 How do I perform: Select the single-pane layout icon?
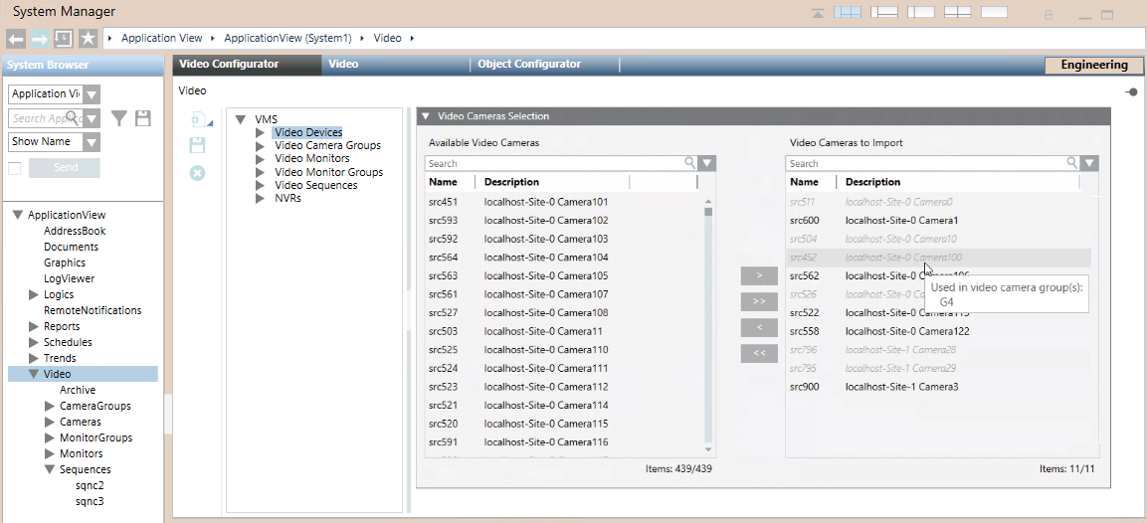tap(995, 13)
